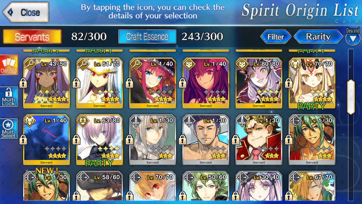This screenshot has height=204, width=362.
Task: Click the lock icon on Lv. 43/50 servant
Action: click(x=23, y=83)
